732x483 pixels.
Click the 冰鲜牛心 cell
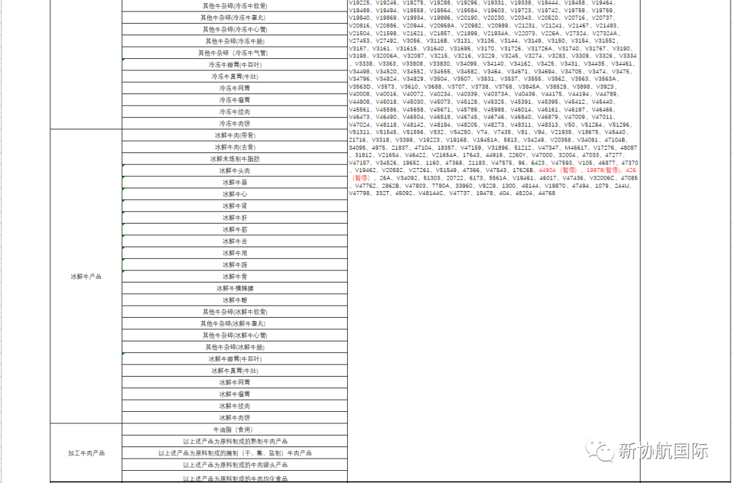(x=235, y=194)
